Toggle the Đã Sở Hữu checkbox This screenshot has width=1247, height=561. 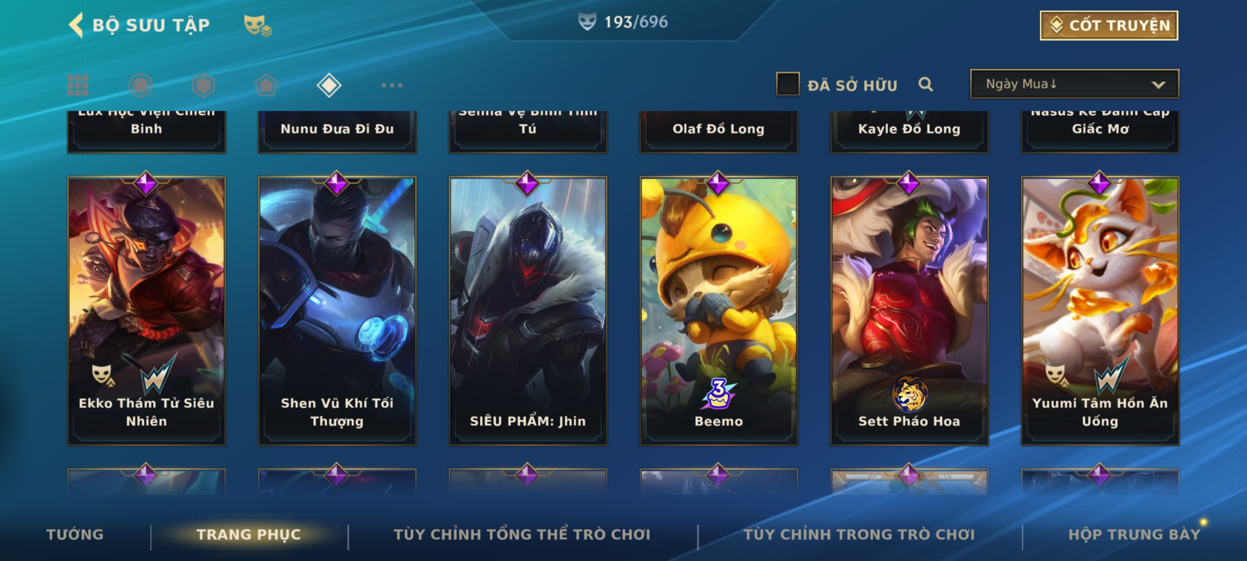click(788, 84)
